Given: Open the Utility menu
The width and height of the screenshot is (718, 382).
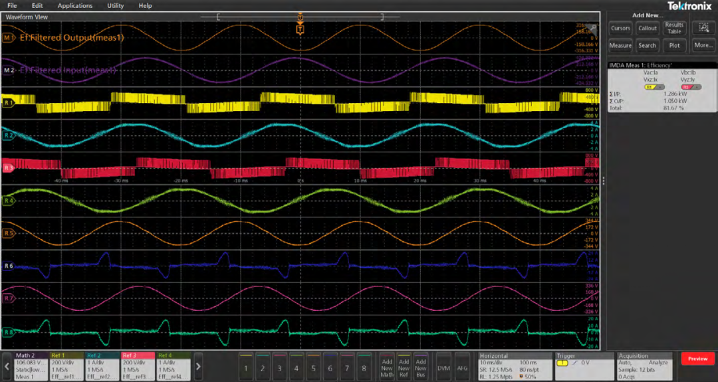Looking at the screenshot, I should point(115,5).
